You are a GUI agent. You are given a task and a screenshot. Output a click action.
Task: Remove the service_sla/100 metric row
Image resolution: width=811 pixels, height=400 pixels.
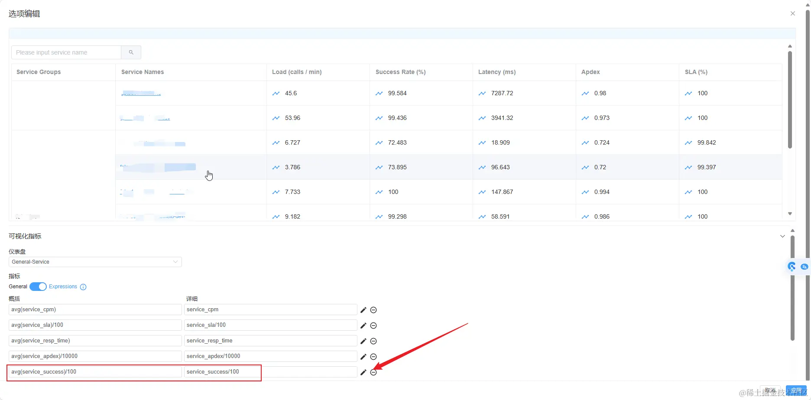[373, 326]
